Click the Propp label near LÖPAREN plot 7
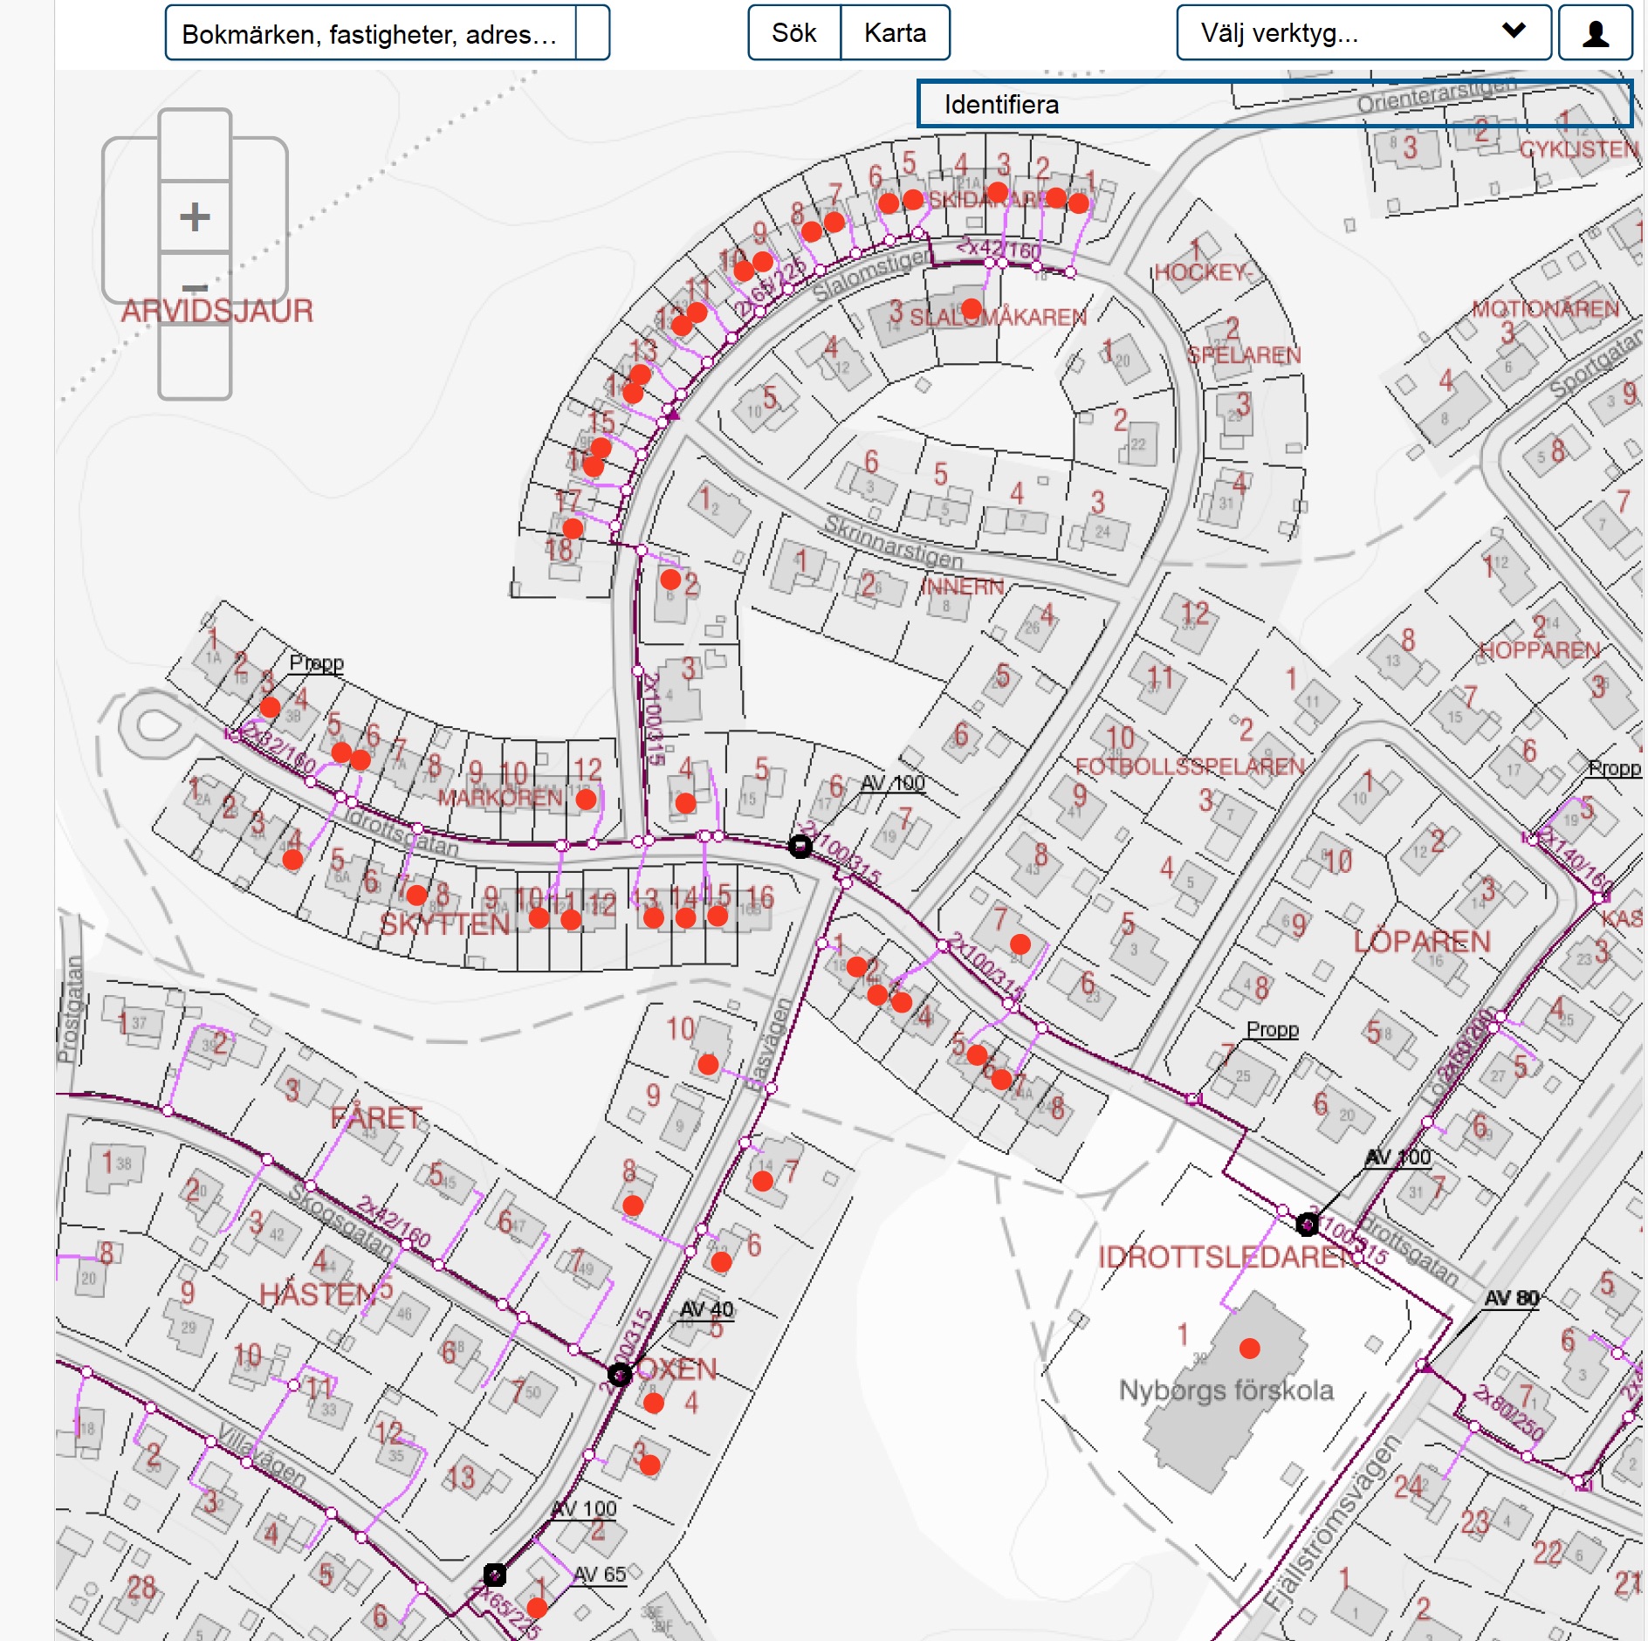The height and width of the screenshot is (1641, 1648). pos(1273,1029)
